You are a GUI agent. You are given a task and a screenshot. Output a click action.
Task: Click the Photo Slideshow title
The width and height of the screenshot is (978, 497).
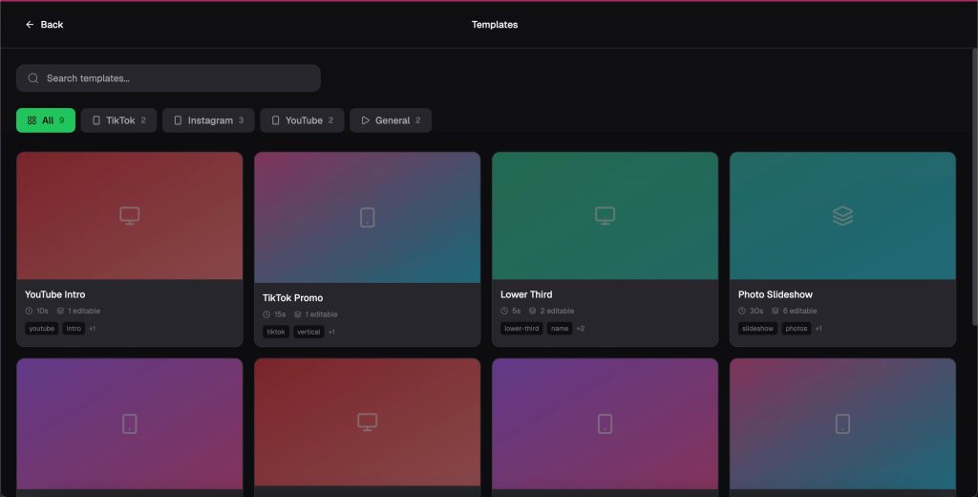[776, 294]
